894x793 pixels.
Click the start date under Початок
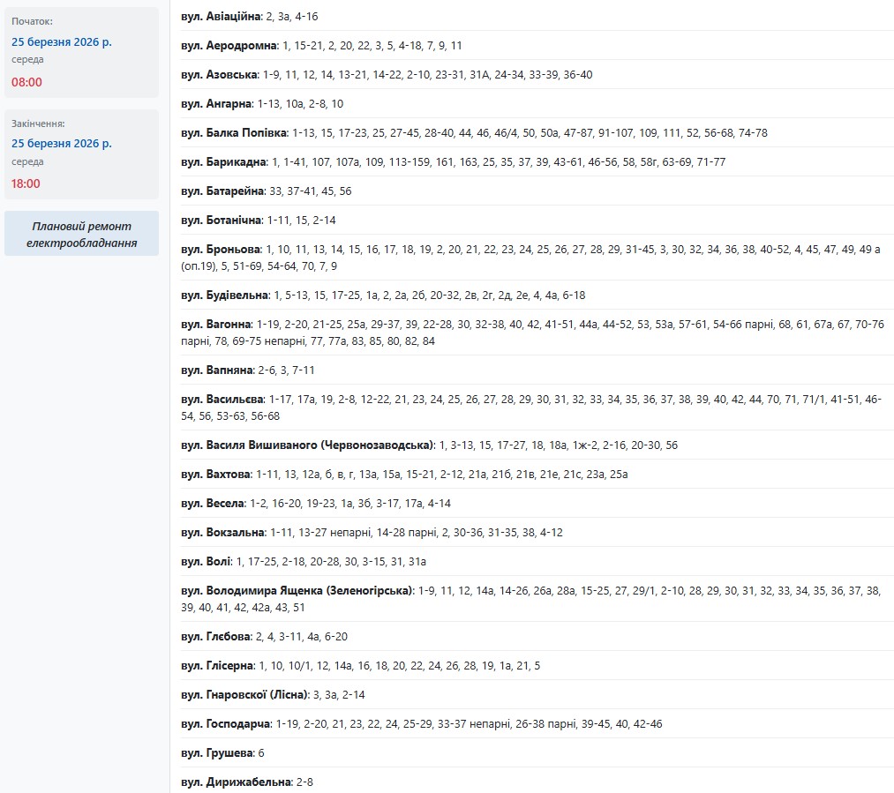pos(62,41)
